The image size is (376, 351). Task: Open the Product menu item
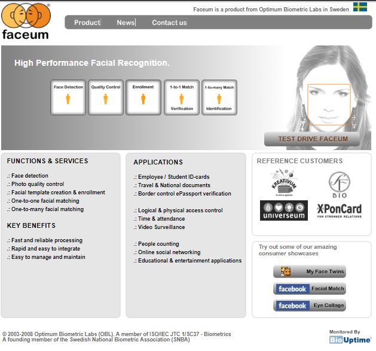click(87, 23)
